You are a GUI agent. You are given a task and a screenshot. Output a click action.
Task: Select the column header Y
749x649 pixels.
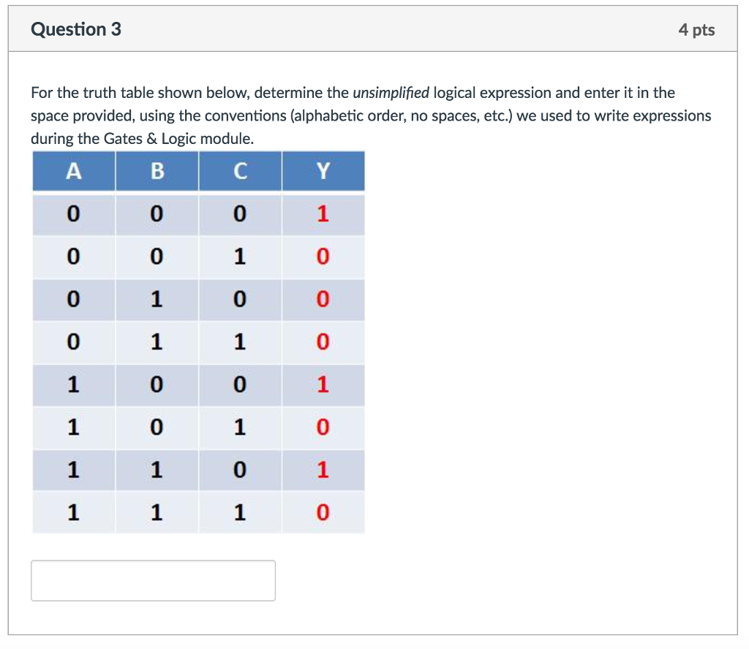point(323,171)
